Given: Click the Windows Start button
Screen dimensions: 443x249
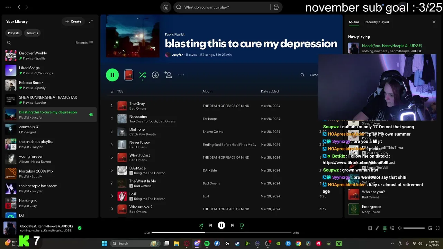Looking at the screenshot, I should 104,243.
